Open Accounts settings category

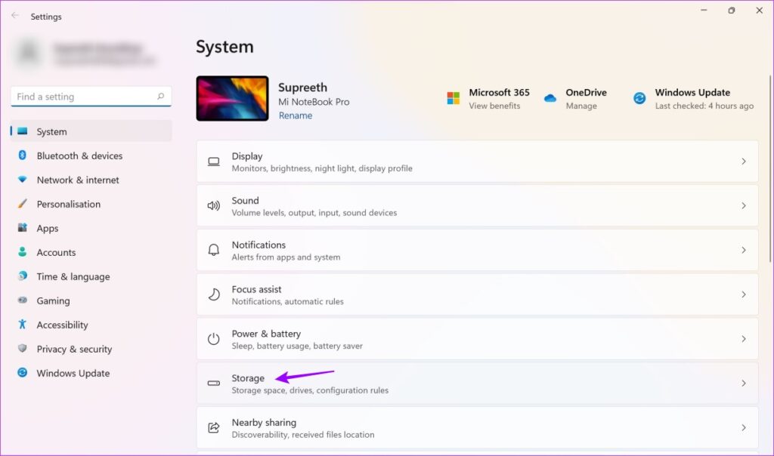tap(91, 252)
